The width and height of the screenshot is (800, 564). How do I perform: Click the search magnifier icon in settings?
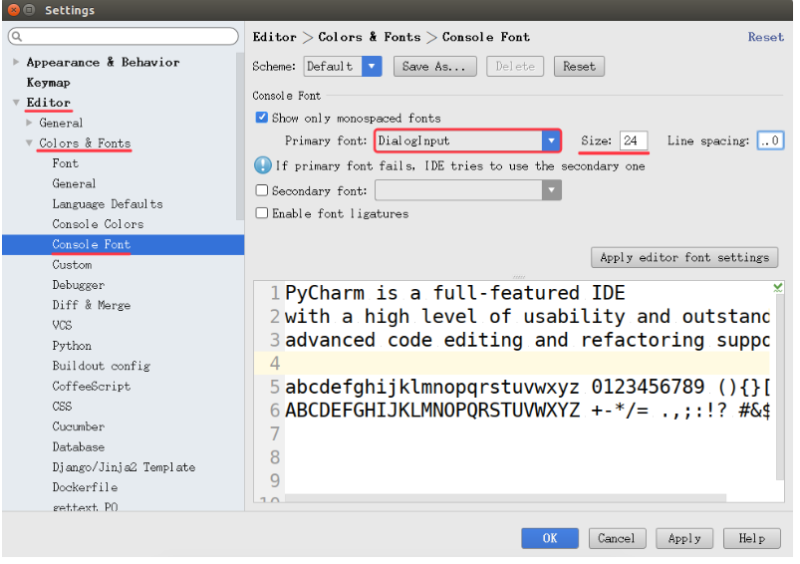pos(17,36)
